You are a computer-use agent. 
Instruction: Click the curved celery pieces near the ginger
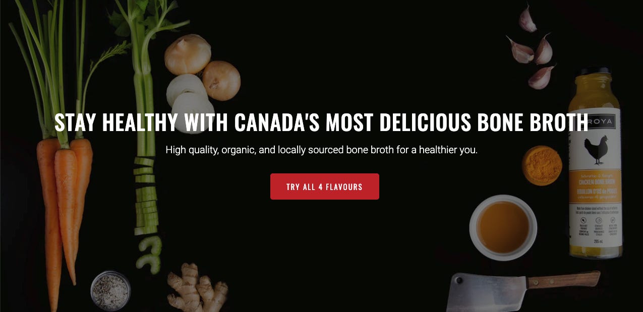tap(149, 255)
